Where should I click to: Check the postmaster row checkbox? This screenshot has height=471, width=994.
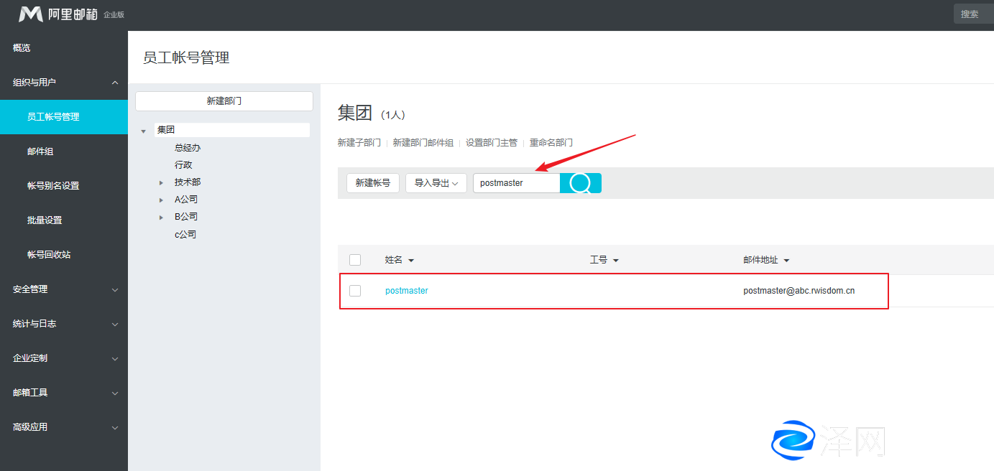coord(355,291)
